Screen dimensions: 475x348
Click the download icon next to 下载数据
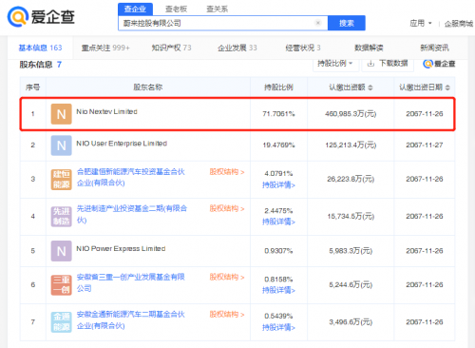(370, 64)
